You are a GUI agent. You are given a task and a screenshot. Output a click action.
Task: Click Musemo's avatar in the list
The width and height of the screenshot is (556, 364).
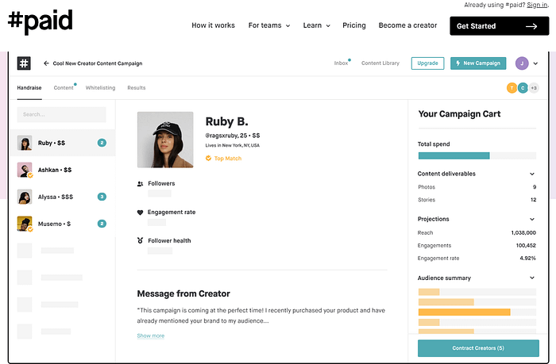[25, 224]
